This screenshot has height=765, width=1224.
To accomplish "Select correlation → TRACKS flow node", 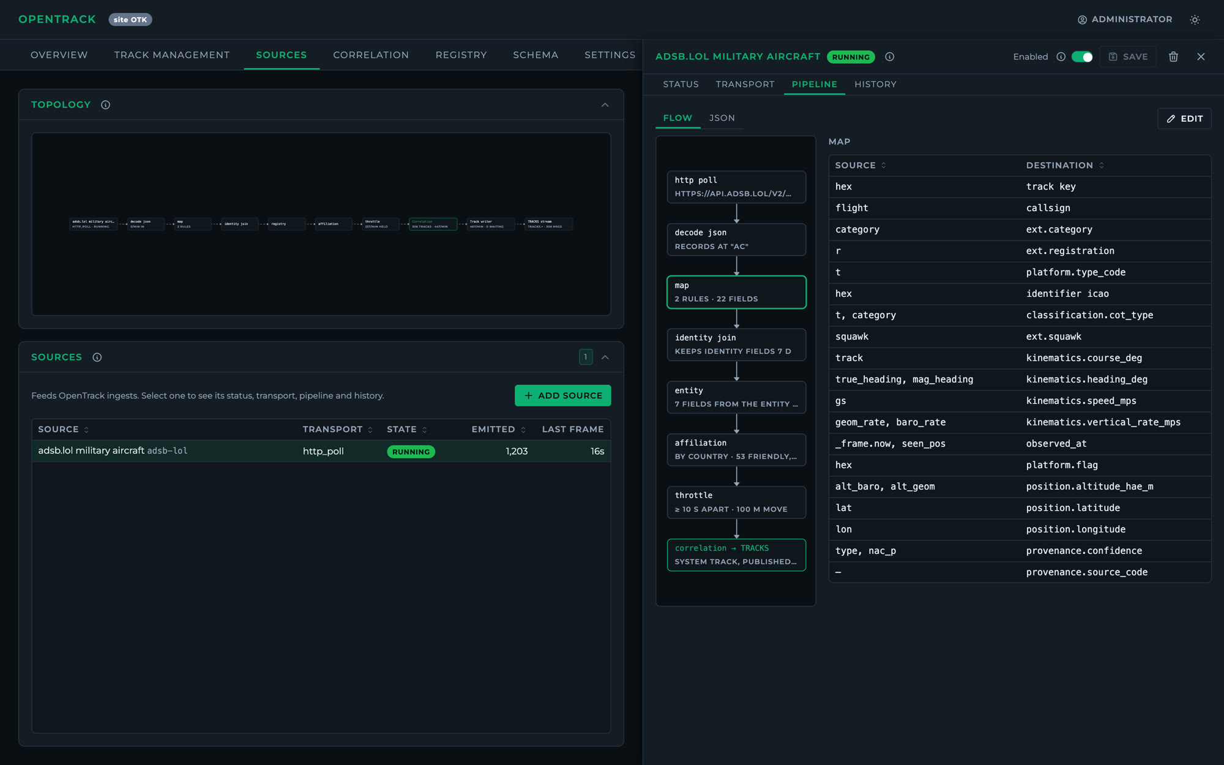I will [x=736, y=555].
